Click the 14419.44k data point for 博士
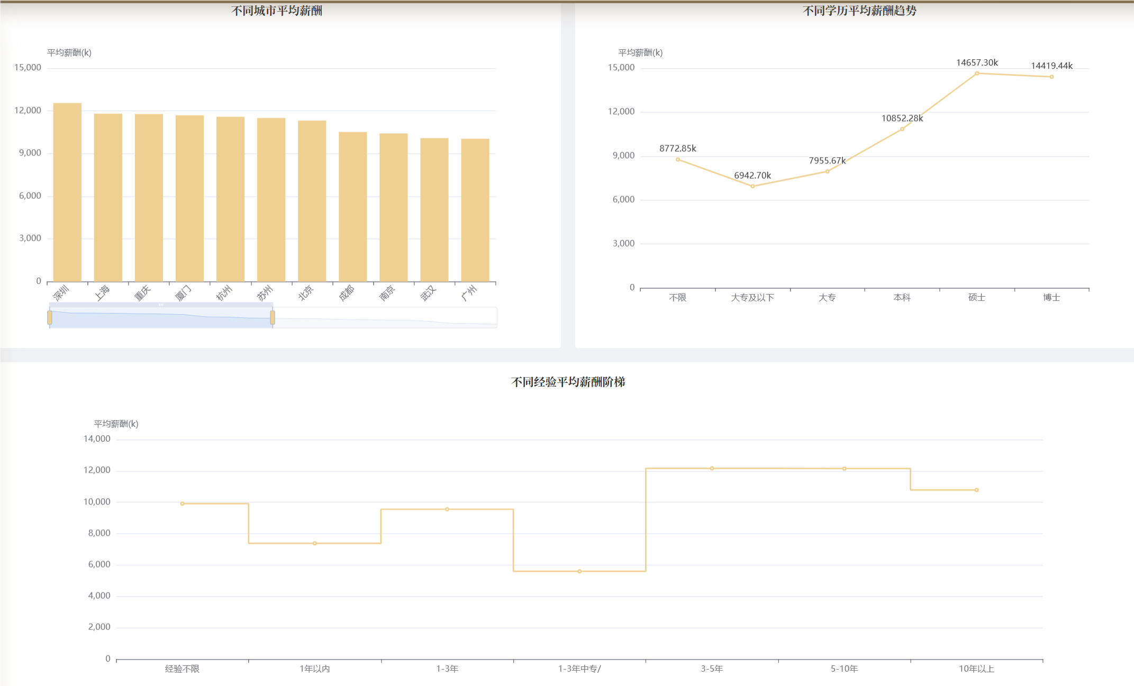The width and height of the screenshot is (1134, 686). point(1051,77)
